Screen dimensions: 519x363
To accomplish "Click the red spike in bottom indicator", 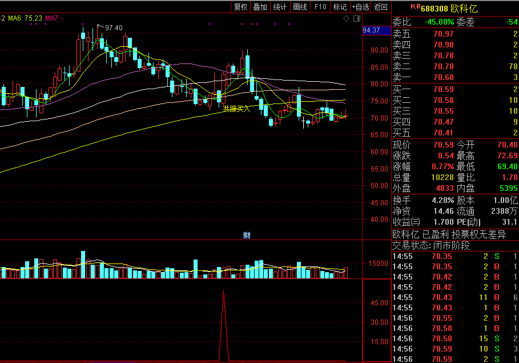I will pyautogui.click(x=224, y=325).
